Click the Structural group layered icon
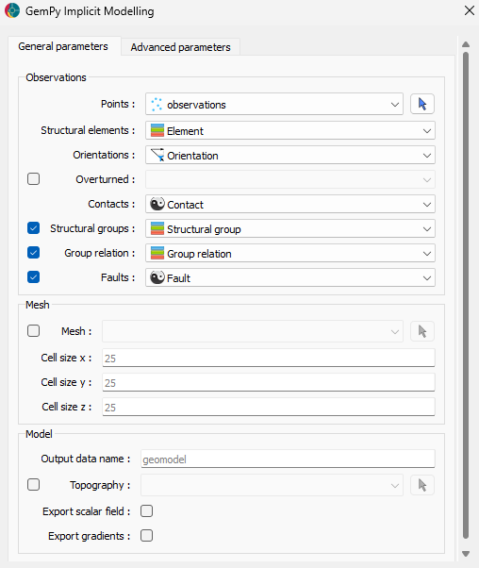479x568 pixels. 157,228
